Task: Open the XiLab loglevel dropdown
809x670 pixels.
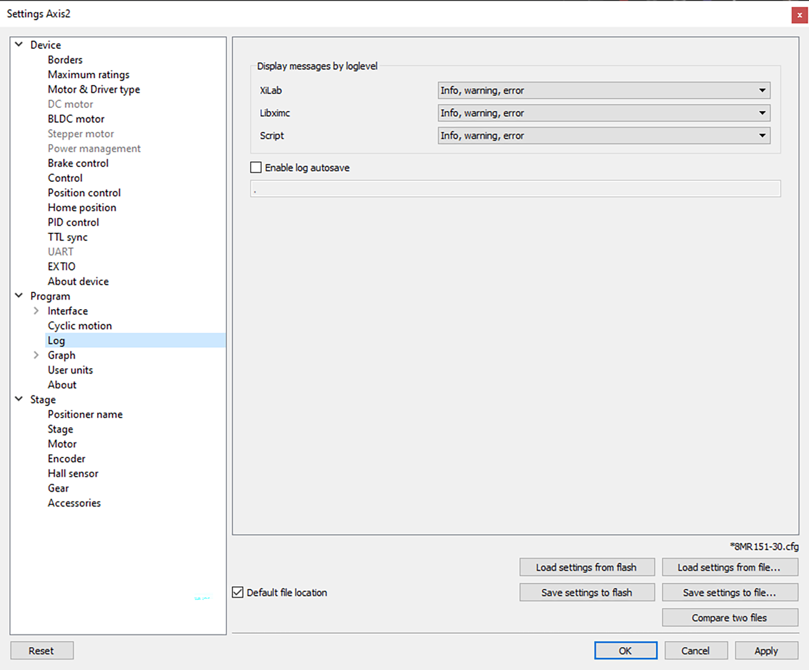Action: [x=604, y=90]
